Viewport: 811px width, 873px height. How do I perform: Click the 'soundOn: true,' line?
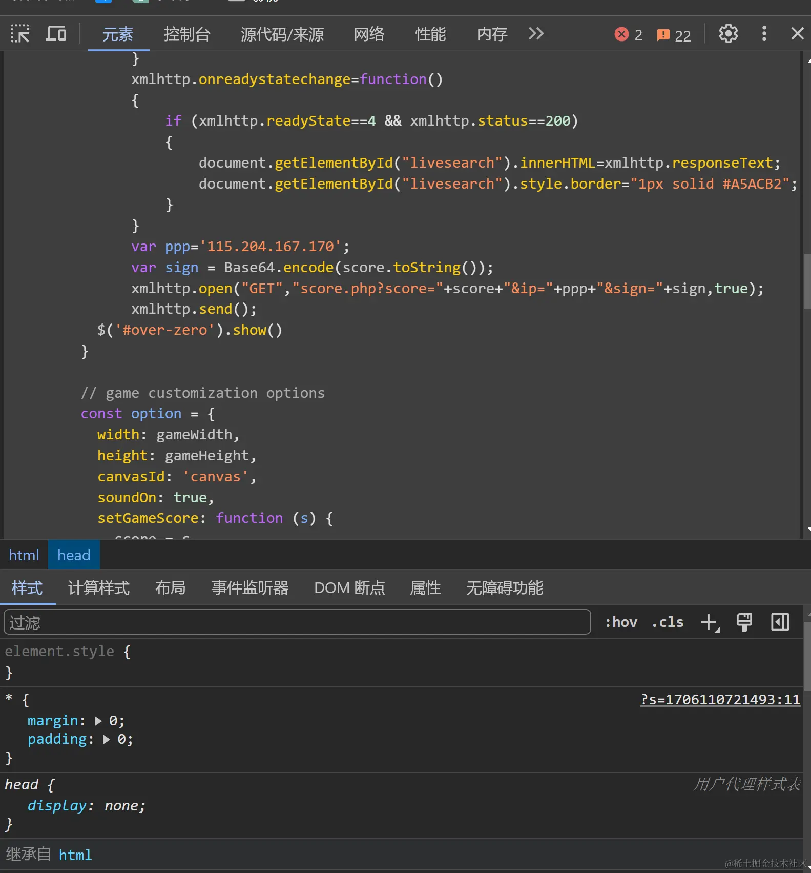coord(156,498)
